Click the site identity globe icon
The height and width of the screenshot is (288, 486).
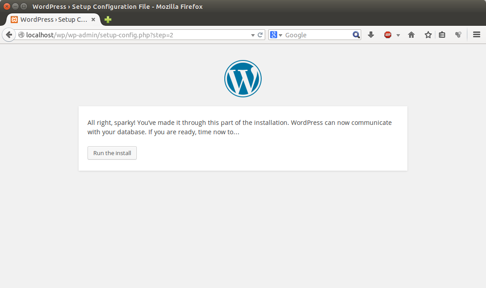[21, 35]
